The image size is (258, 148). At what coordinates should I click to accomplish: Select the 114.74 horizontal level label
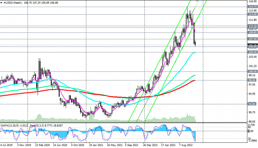point(252,7)
